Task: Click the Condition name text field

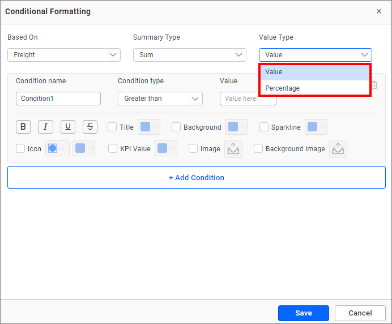Action: 58,99
